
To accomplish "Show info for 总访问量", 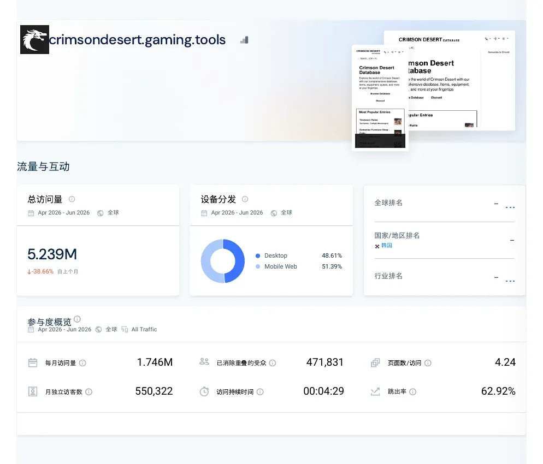I will [x=72, y=199].
